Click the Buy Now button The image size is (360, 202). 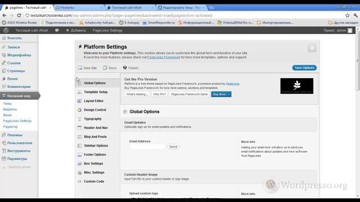point(221,94)
